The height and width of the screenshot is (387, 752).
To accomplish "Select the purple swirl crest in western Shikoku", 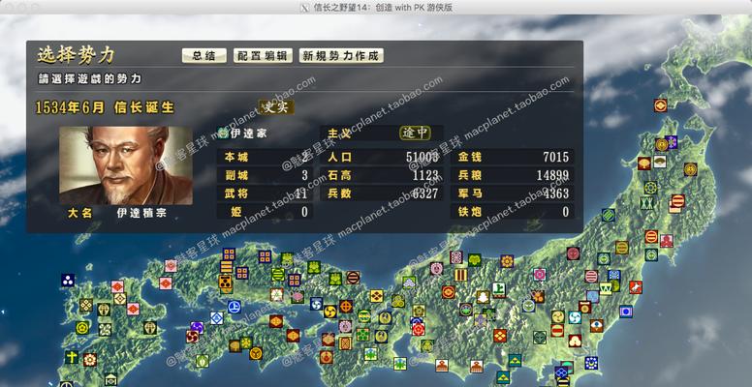I will coord(197,328).
